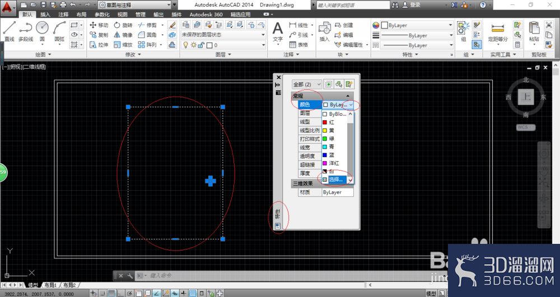Click the Measure (定距等分) utility icon
Screen dimensions: 560x297
point(497,31)
